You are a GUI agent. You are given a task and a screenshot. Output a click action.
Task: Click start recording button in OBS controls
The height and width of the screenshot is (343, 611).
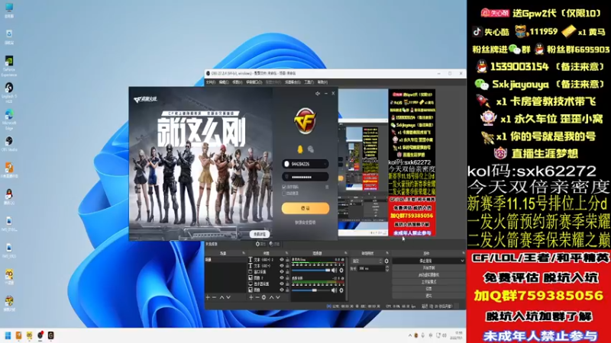tap(428, 268)
